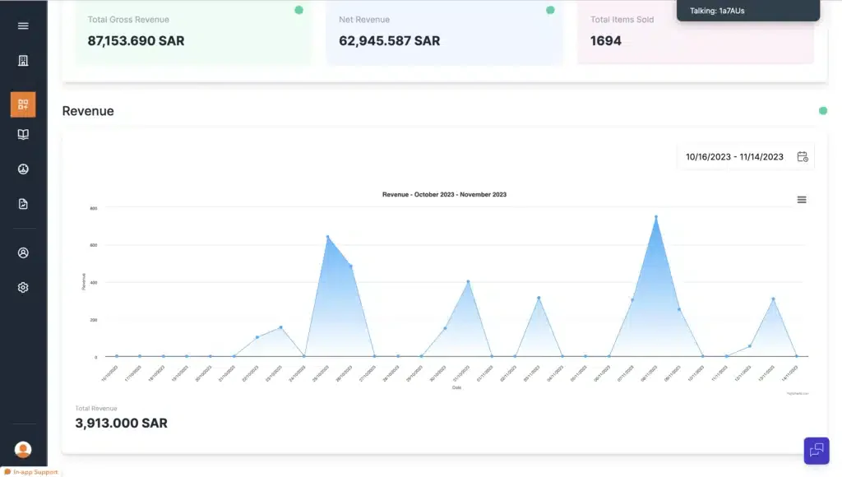The height and width of the screenshot is (477, 842).
Task: Click the 3,913.000 SAR total revenue value
Action: 122,424
